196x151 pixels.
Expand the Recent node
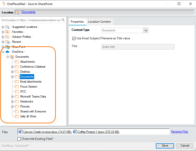point(3,42)
